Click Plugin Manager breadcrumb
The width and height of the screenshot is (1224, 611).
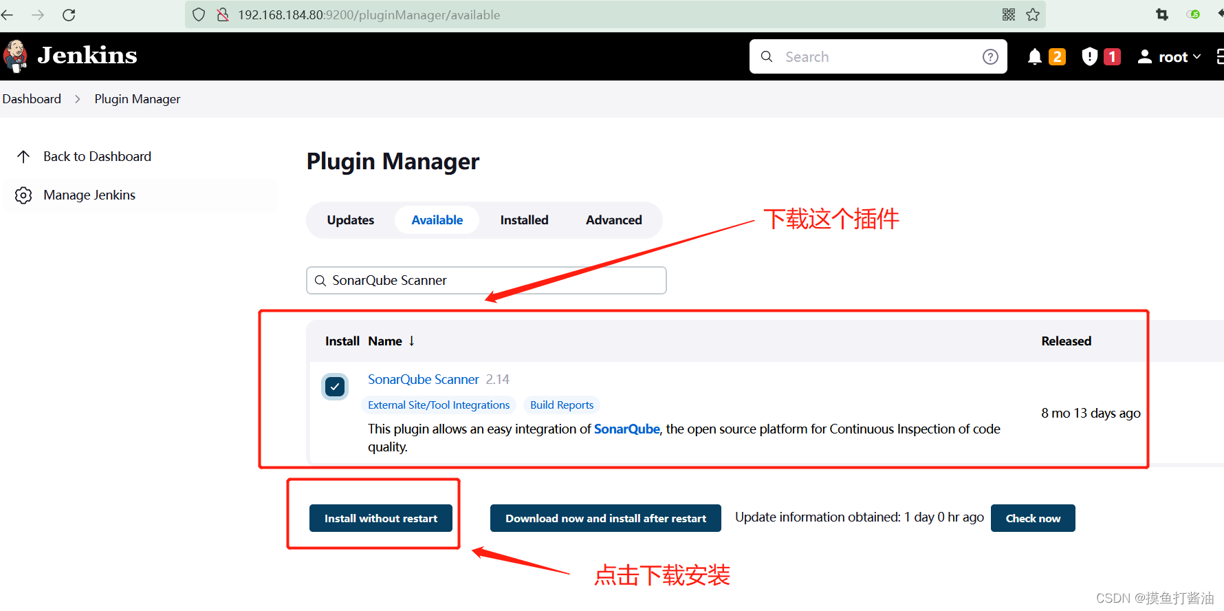pos(138,99)
